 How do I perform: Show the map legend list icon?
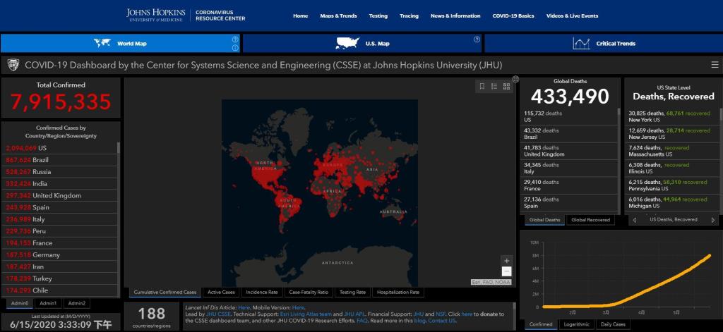pos(494,86)
